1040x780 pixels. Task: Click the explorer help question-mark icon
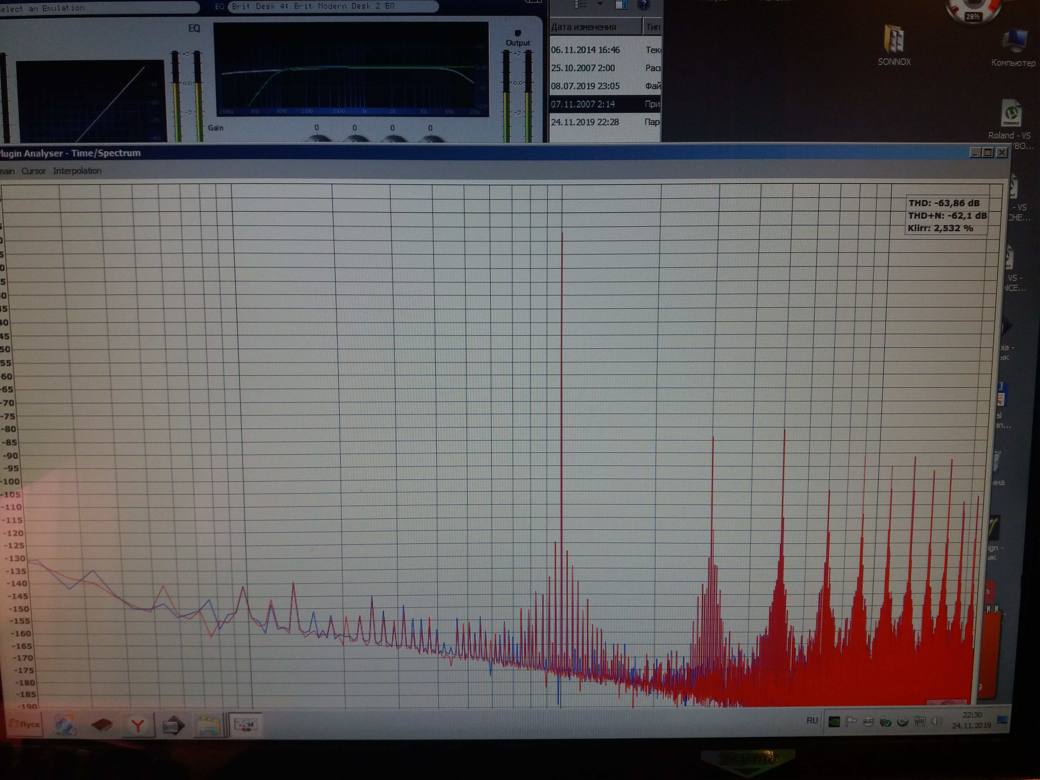(x=643, y=5)
